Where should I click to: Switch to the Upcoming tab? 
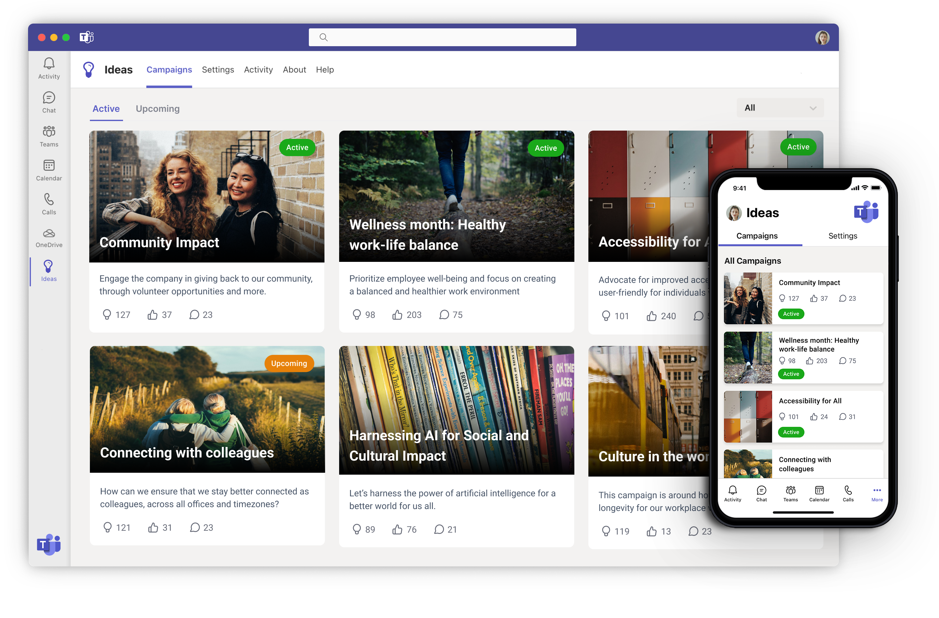pyautogui.click(x=157, y=108)
